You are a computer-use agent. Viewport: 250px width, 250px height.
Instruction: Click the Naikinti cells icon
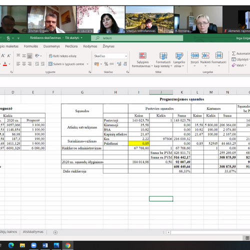pos(205,55)
